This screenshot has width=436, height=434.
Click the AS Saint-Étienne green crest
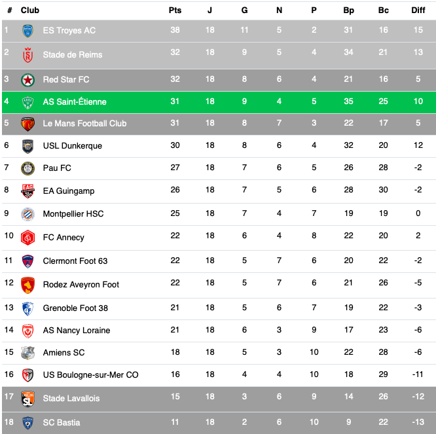27,102
